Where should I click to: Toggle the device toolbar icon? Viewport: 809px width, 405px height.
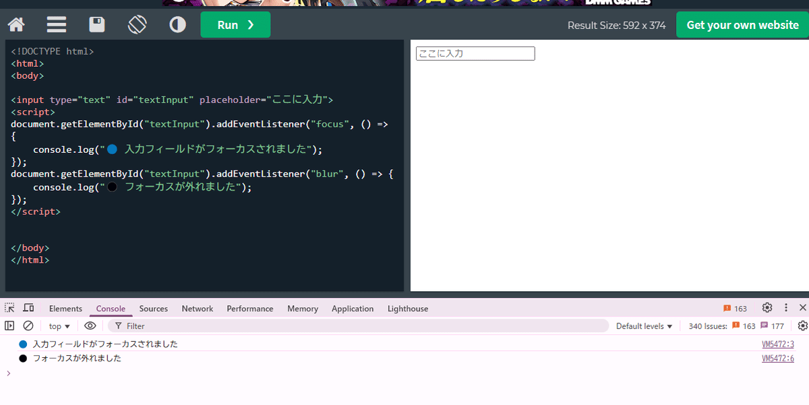[28, 308]
